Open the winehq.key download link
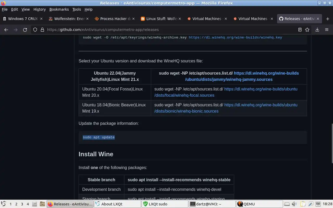 tap(235, 37)
